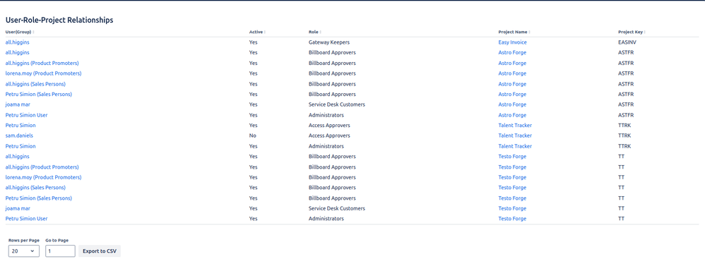Viewport: 705px width, 264px height.
Task: Sort table by Project Name column icon
Action: pyautogui.click(x=529, y=32)
